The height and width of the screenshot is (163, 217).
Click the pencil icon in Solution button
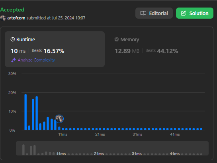[184, 13]
